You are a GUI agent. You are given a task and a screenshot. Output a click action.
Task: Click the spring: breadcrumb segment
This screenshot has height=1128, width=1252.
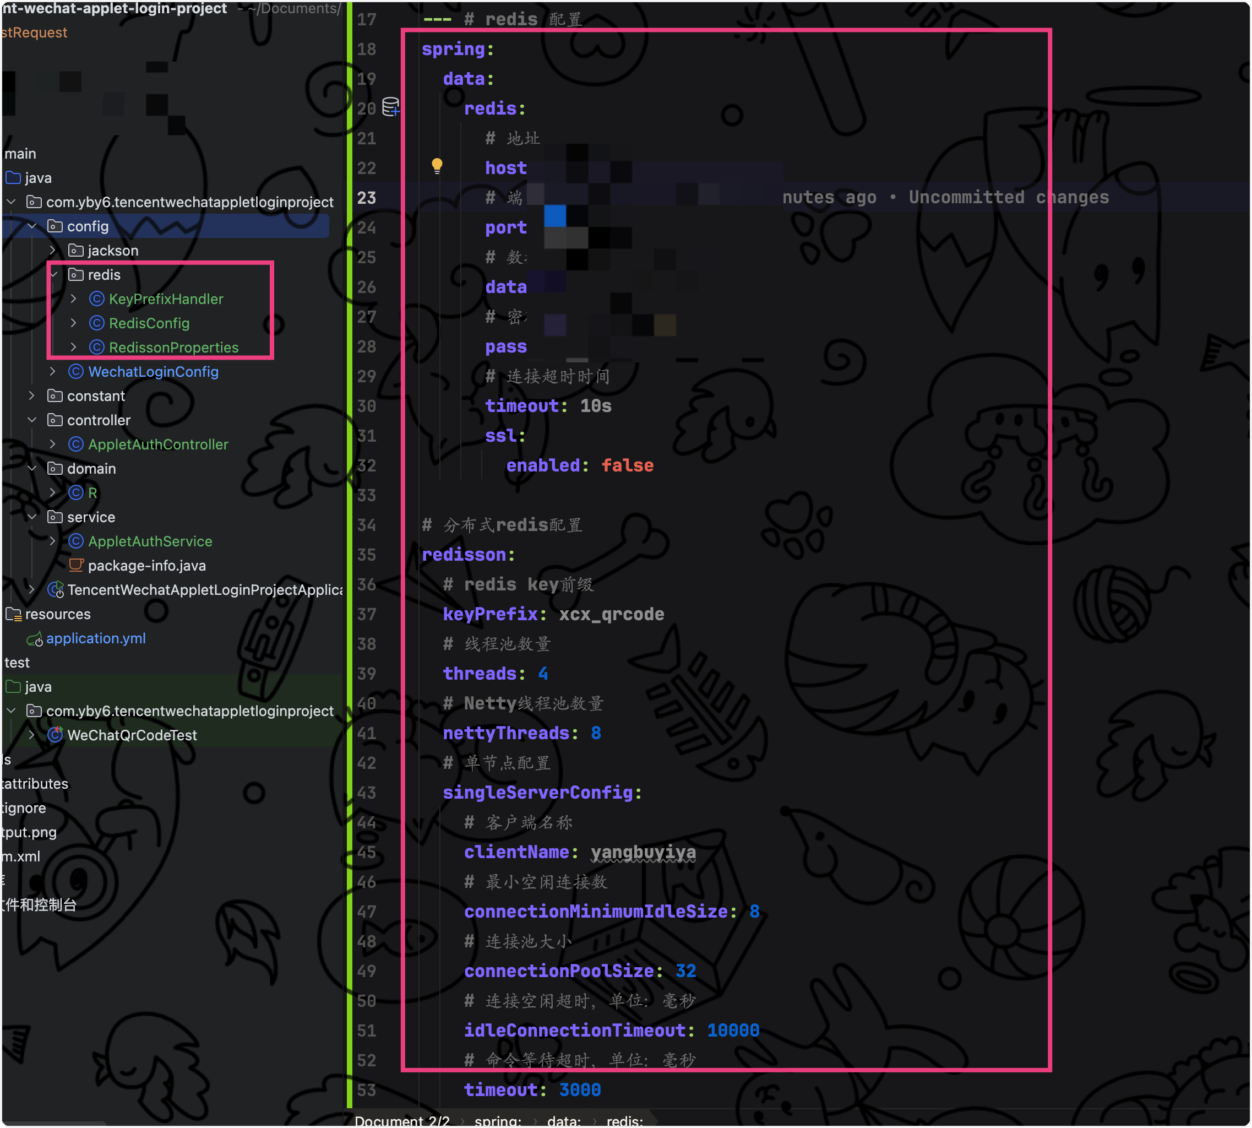(498, 1120)
